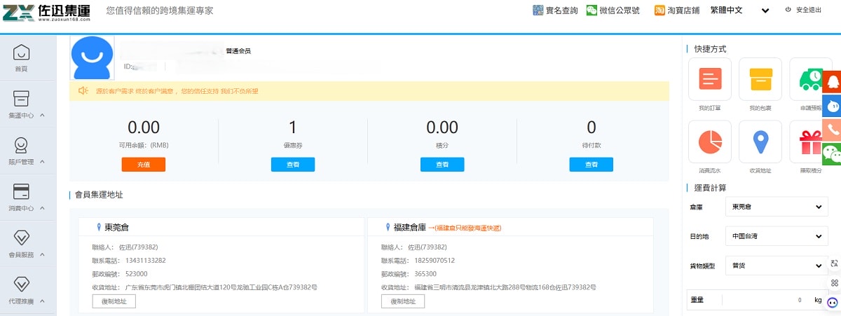Click the 實名查詢 icon in header

pos(538,11)
